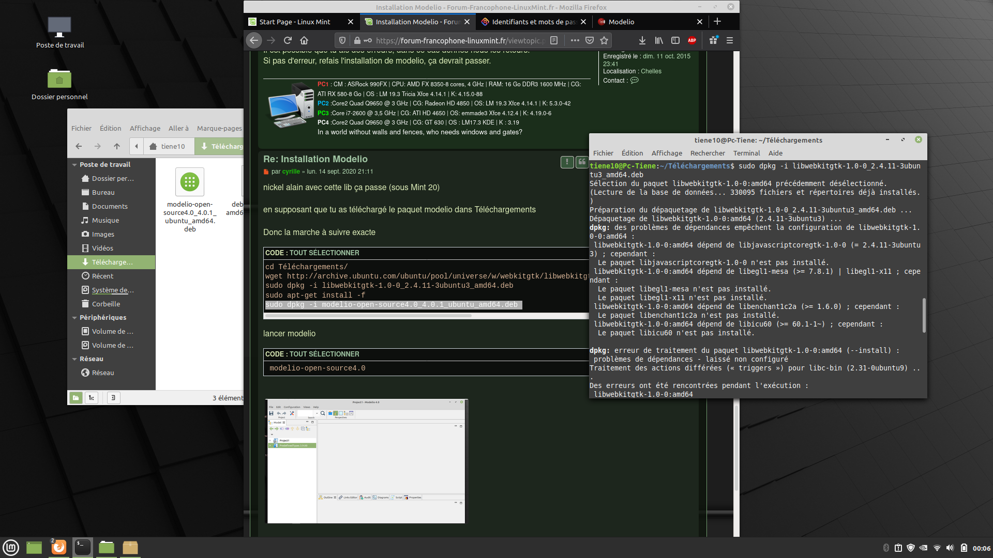Image resolution: width=993 pixels, height=558 pixels.
Task: Open the battery power tray icon
Action: tap(964, 548)
